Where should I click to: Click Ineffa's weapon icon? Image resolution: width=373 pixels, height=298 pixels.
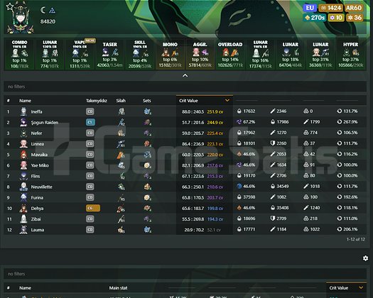click(121, 111)
